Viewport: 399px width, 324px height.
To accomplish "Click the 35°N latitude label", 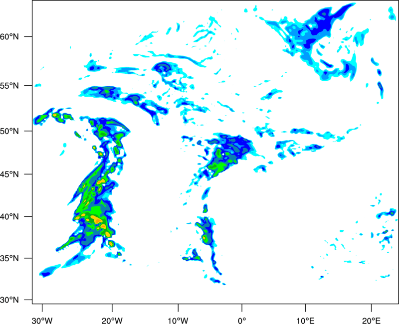I will [9, 258].
